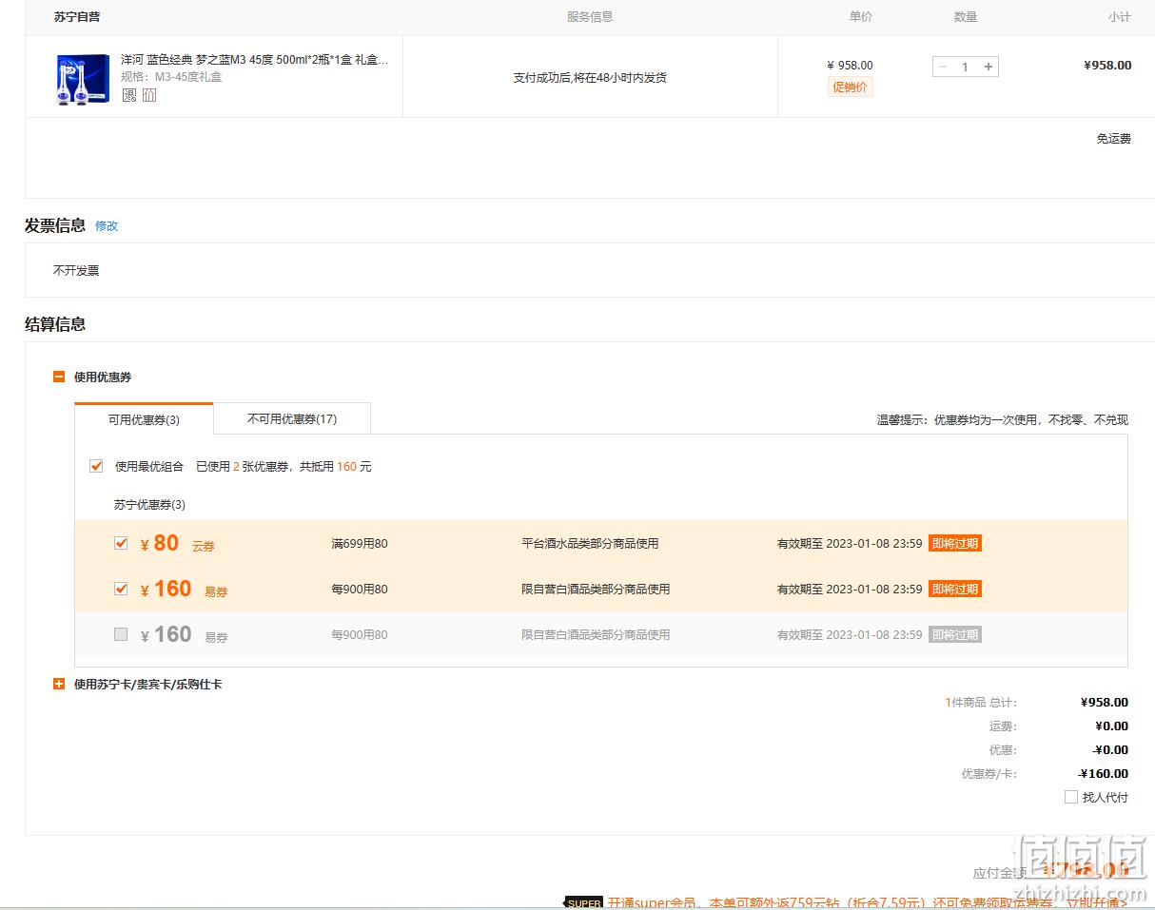Click the 结算信息 section heading
The width and height of the screenshot is (1155, 910).
coord(55,324)
